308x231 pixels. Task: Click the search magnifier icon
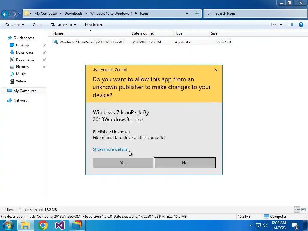(x=210, y=13)
